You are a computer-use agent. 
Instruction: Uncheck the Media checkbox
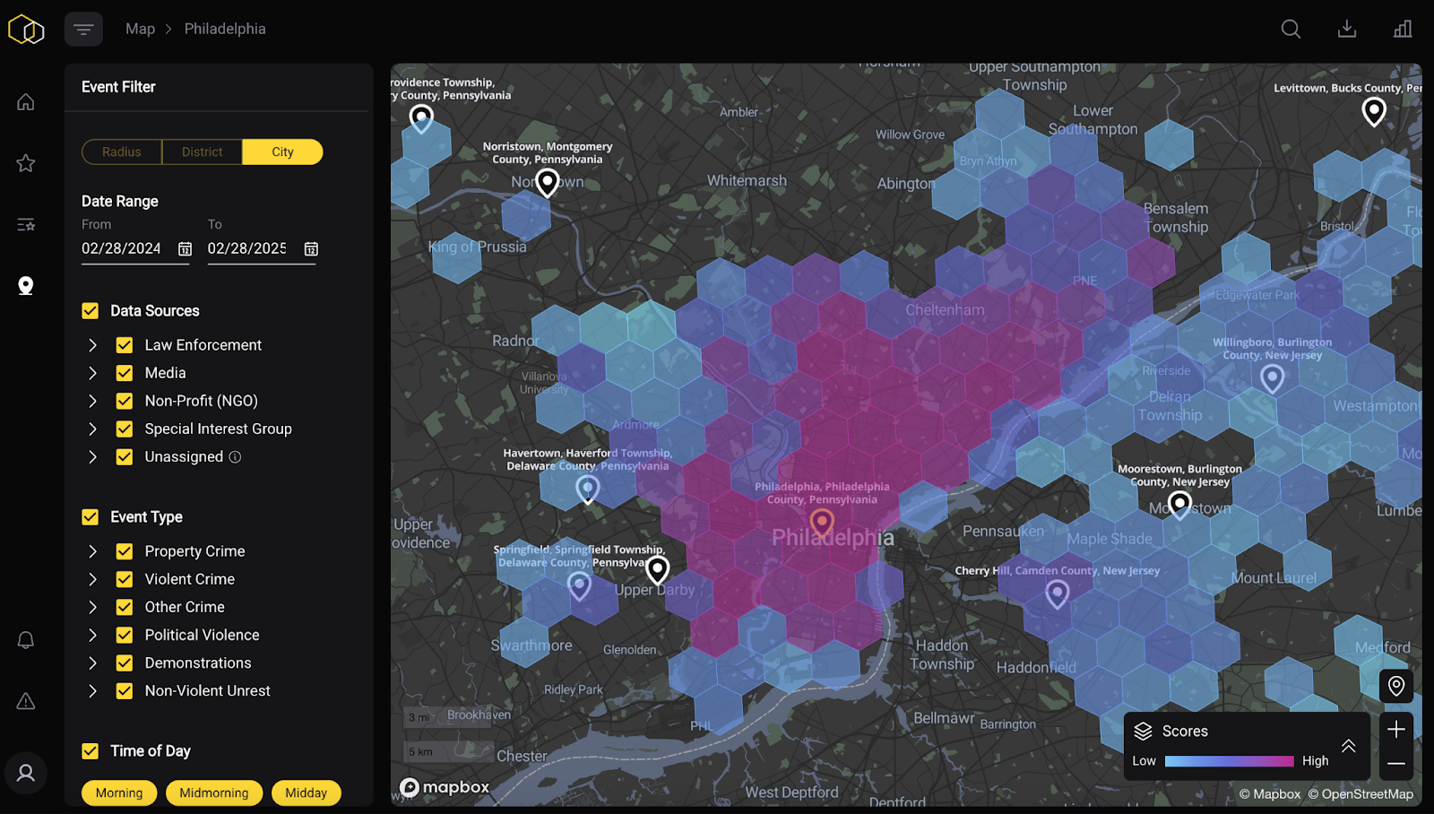pyautogui.click(x=125, y=373)
